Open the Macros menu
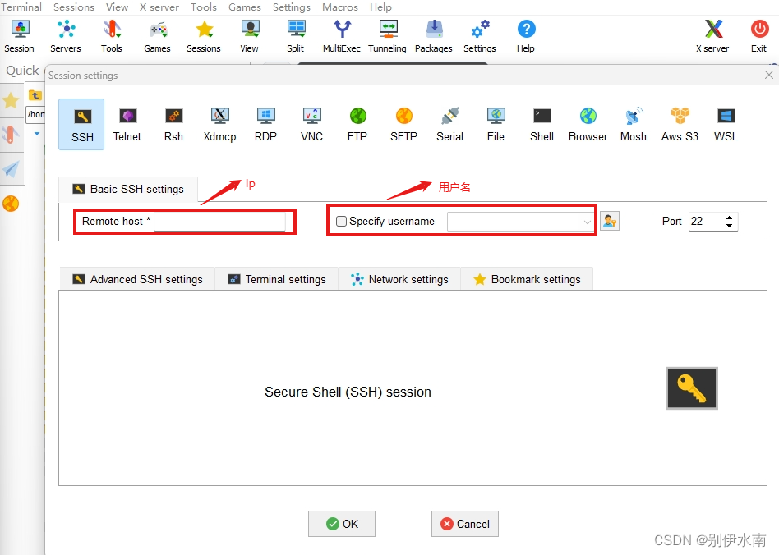The height and width of the screenshot is (555, 779). pyautogui.click(x=340, y=7)
